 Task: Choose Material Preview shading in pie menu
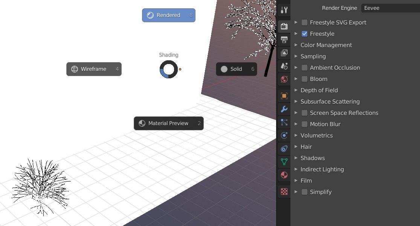(x=169, y=124)
